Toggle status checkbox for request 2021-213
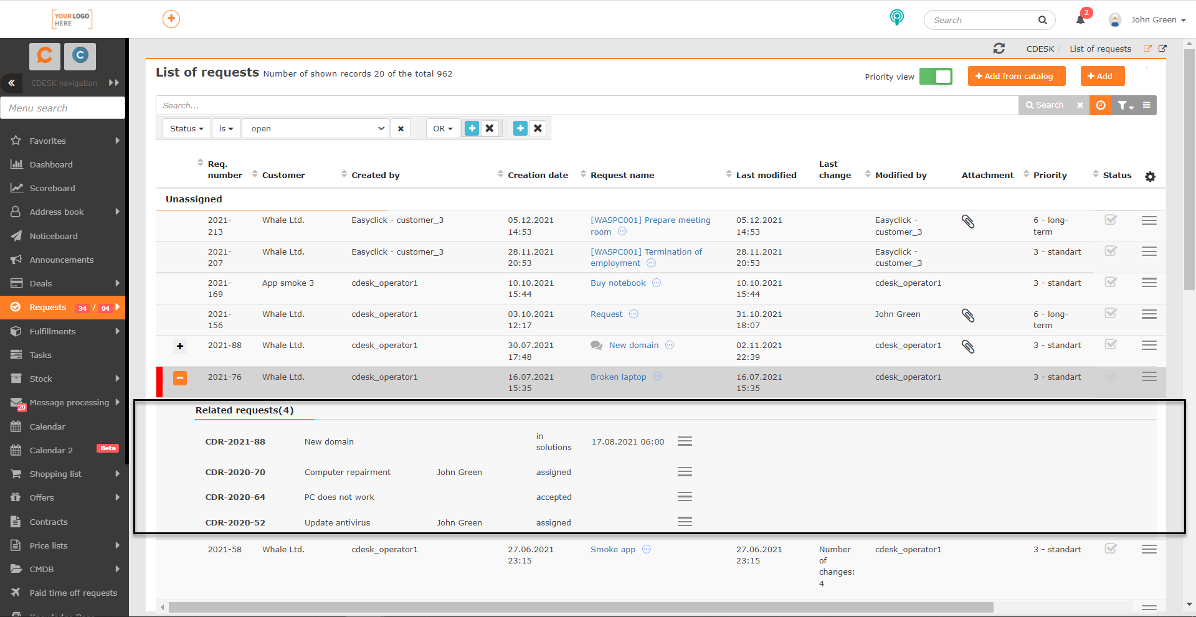This screenshot has width=1196, height=617. [x=1111, y=220]
